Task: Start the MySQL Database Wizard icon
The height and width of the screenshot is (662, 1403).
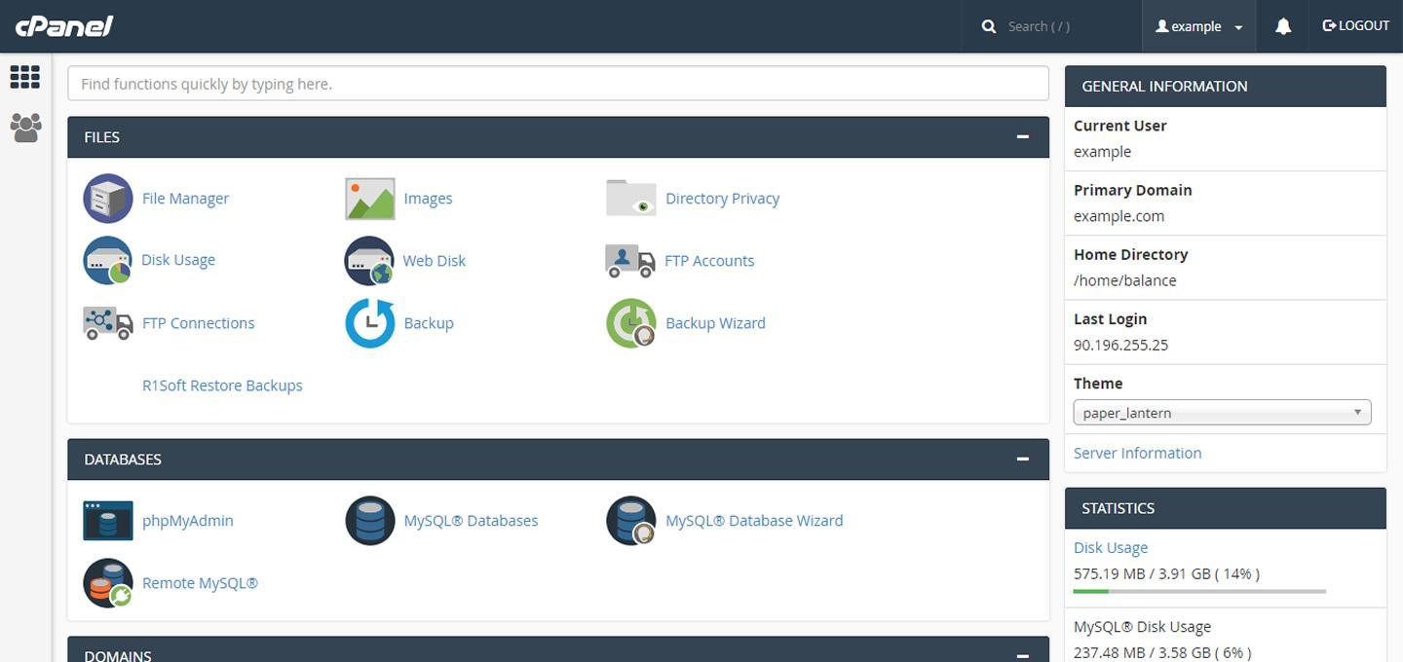Action: pyautogui.click(x=629, y=520)
